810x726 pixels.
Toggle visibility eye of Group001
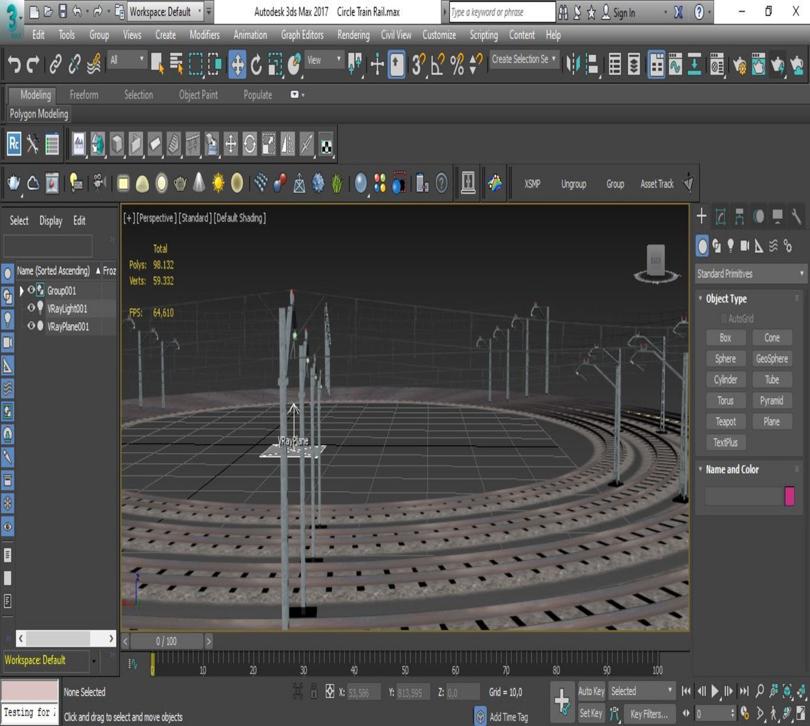(31, 290)
